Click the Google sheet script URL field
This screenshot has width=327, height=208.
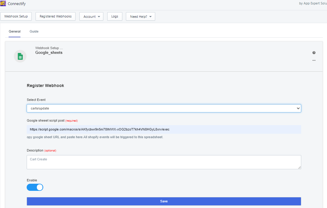(x=164, y=129)
